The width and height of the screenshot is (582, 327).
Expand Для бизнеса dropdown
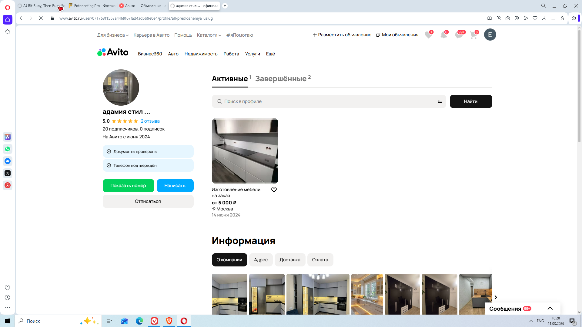pos(113,35)
